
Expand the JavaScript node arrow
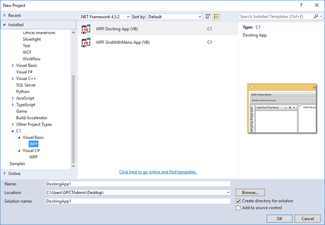click(13, 98)
